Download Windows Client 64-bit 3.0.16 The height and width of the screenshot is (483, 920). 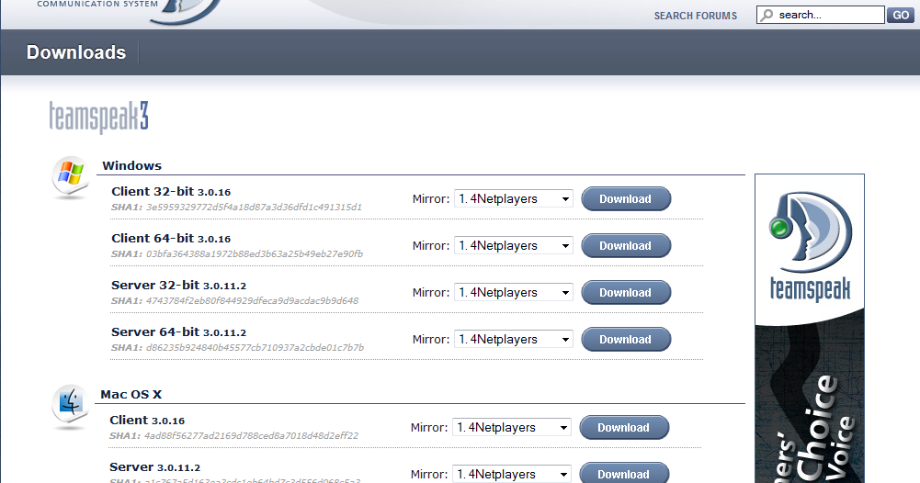626,245
